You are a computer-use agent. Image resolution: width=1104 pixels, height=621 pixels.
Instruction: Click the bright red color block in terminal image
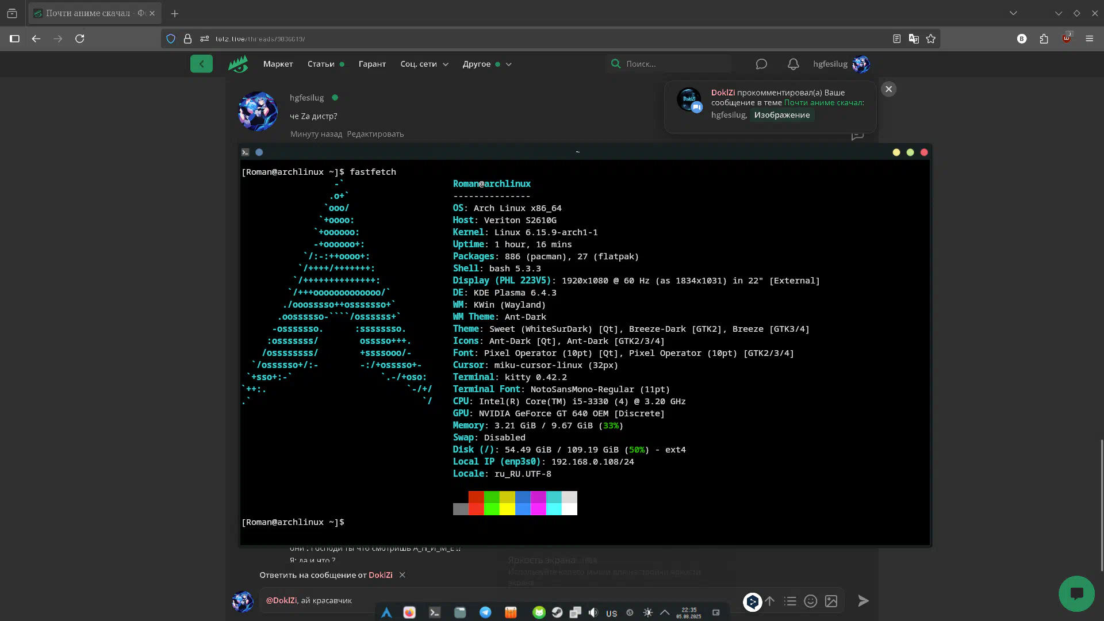(x=476, y=509)
